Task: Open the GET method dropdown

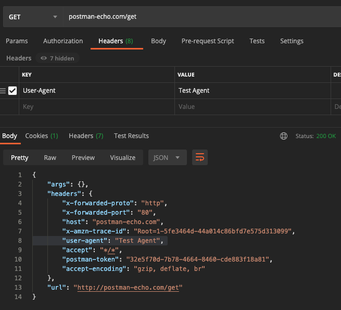Action: (33, 17)
